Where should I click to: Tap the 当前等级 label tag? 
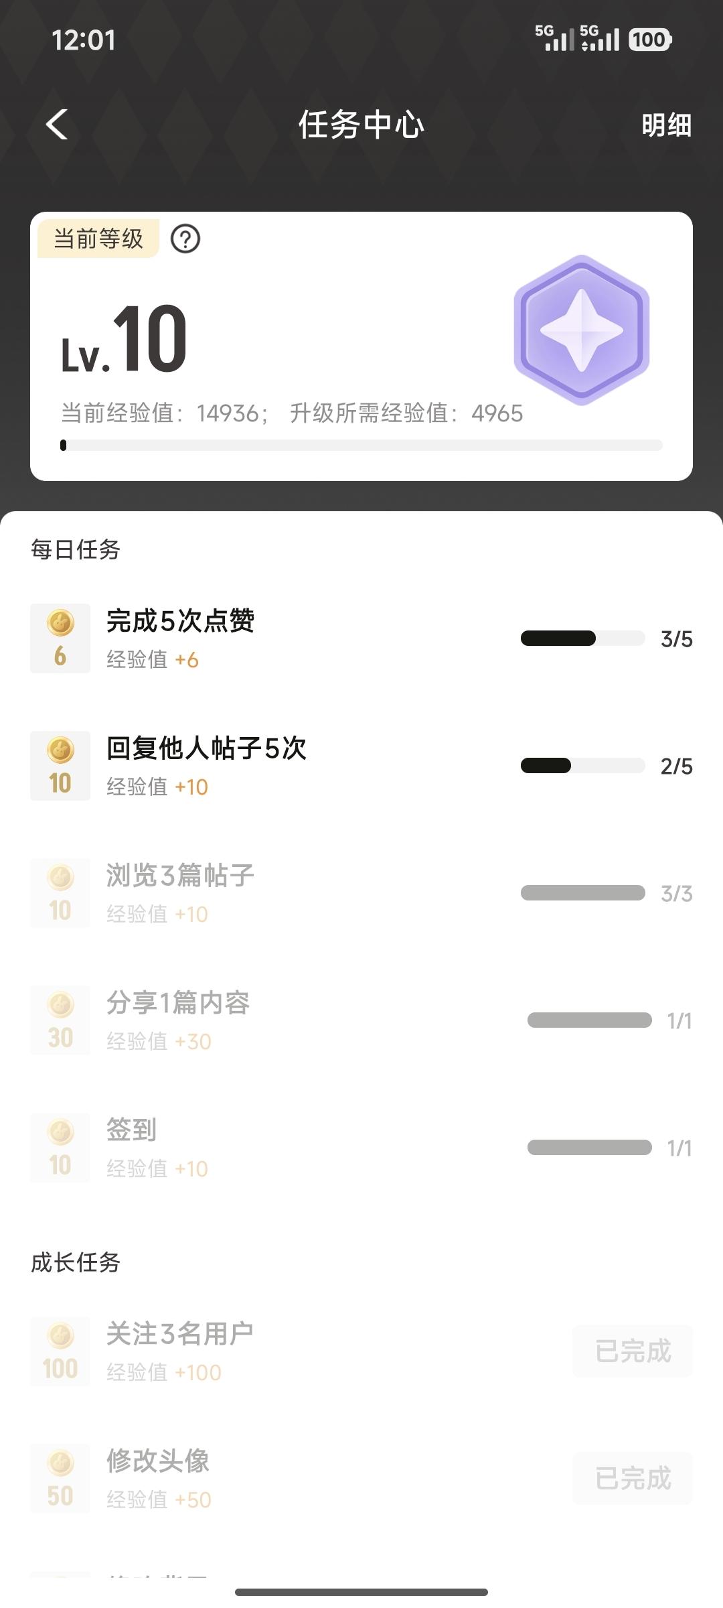click(x=98, y=239)
